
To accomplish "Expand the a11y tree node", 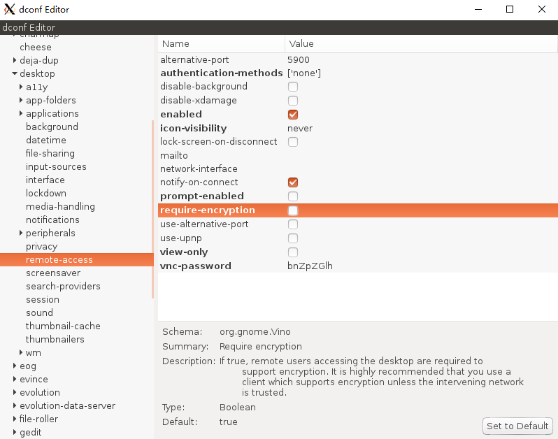I will coord(21,87).
